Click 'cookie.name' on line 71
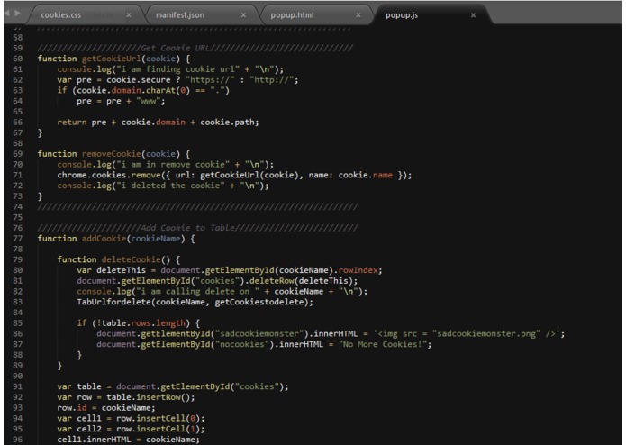Screen dimensions: 626x445 366,175
